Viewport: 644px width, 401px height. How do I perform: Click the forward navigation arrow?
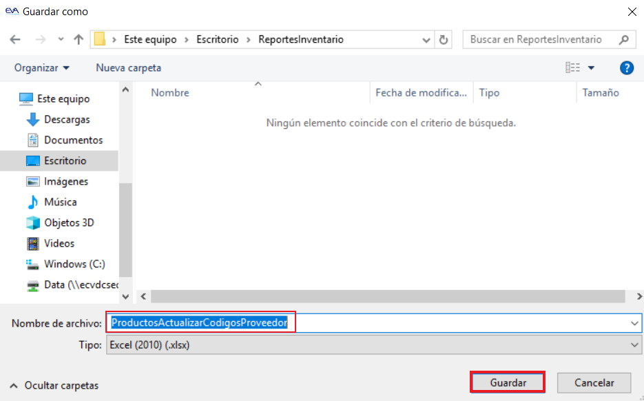(40, 39)
